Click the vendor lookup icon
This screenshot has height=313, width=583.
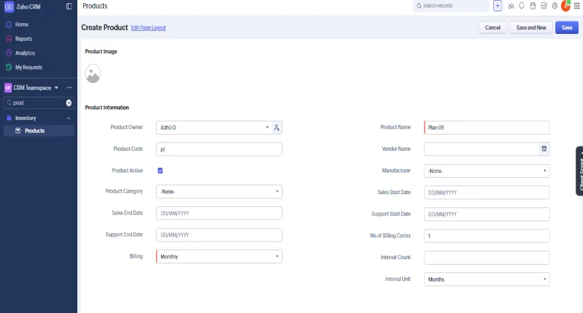544,149
